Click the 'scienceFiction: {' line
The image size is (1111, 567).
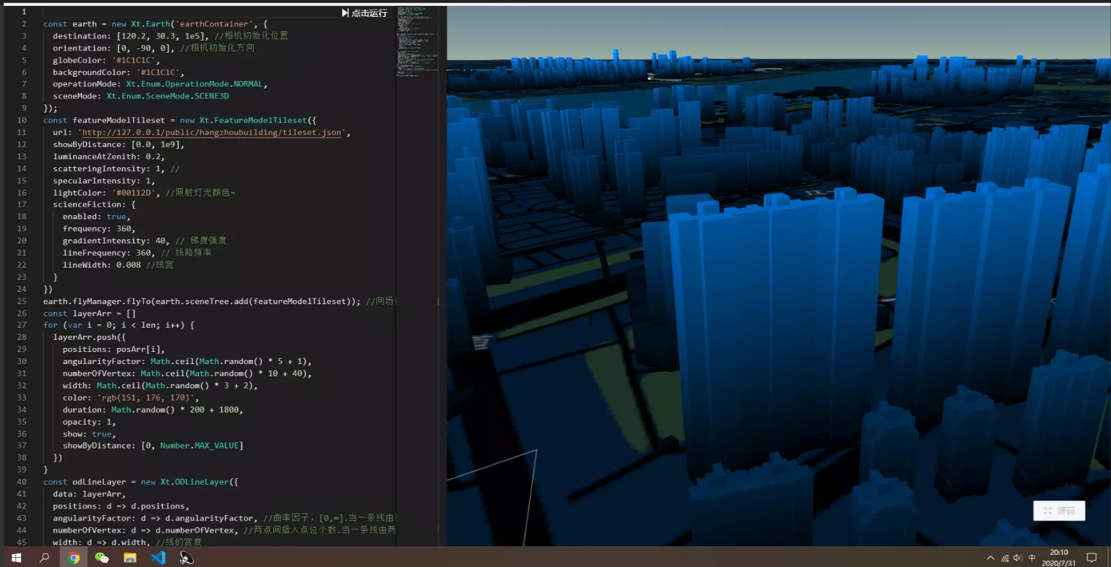[x=94, y=205]
